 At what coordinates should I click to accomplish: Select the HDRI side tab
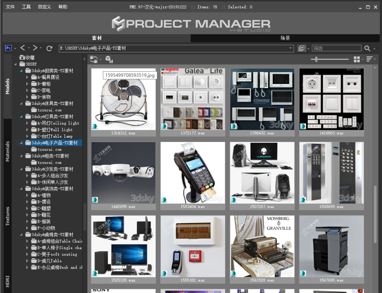click(7, 281)
